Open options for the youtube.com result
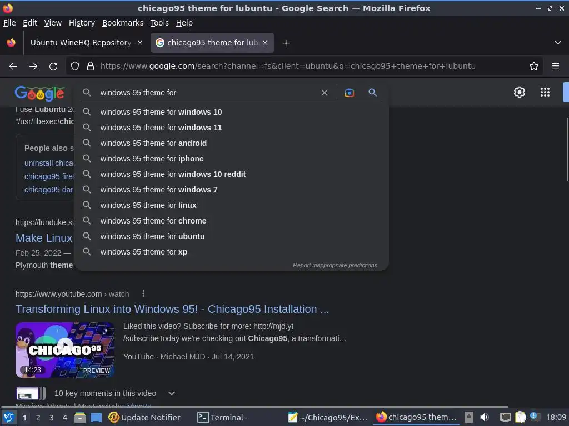 (143, 293)
